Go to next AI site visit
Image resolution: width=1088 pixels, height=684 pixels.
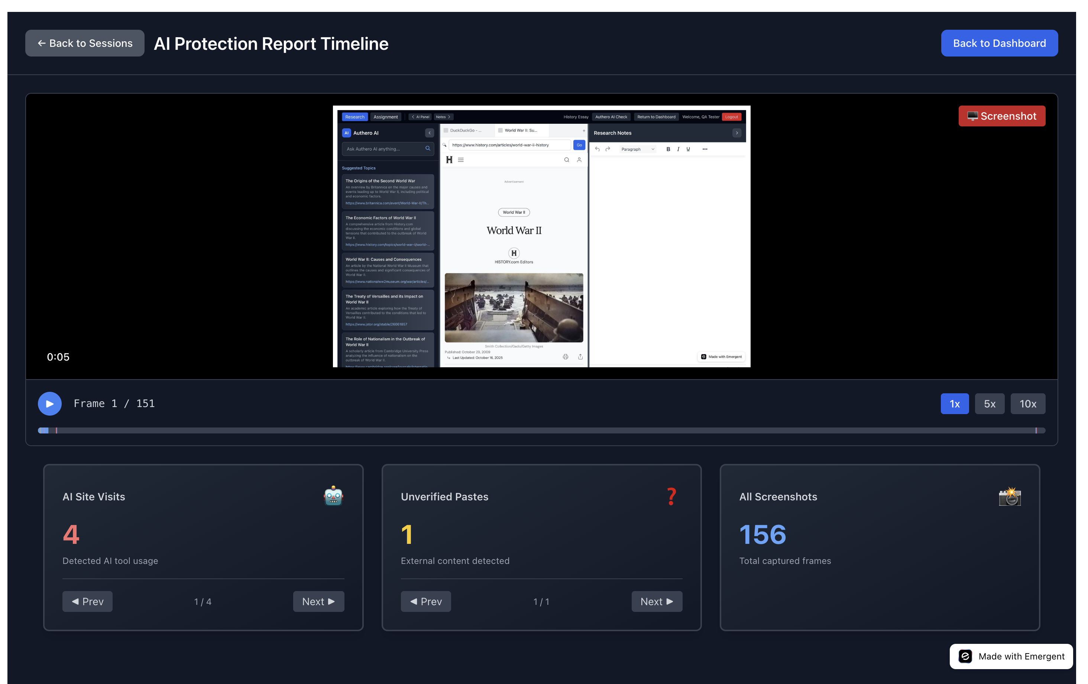[318, 601]
